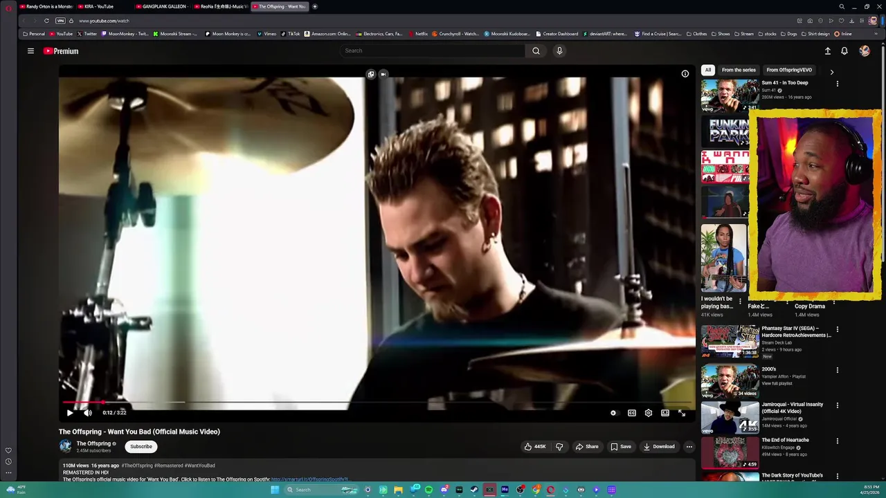Toggle the VPN badge in address bar
Image resolution: width=886 pixels, height=498 pixels.
tap(60, 21)
